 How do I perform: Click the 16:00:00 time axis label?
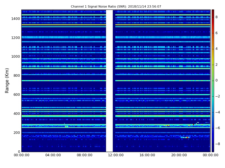147,155
